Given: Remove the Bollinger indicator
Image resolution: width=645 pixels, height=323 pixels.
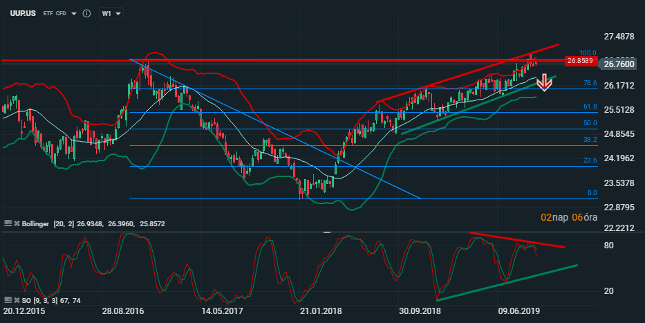Looking at the screenshot, I should [x=15, y=224].
